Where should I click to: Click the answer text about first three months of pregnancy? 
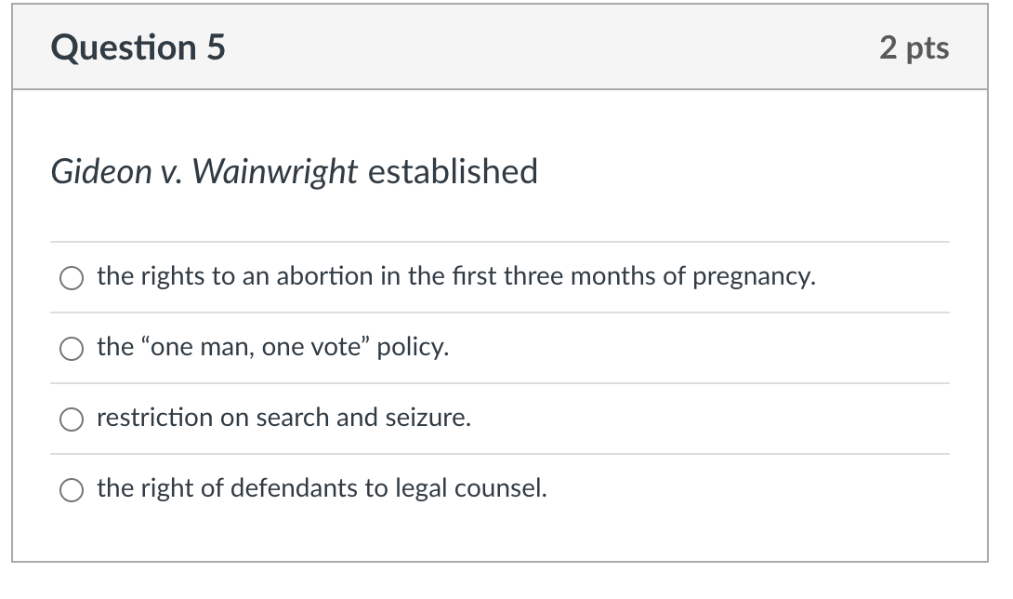pos(456,277)
